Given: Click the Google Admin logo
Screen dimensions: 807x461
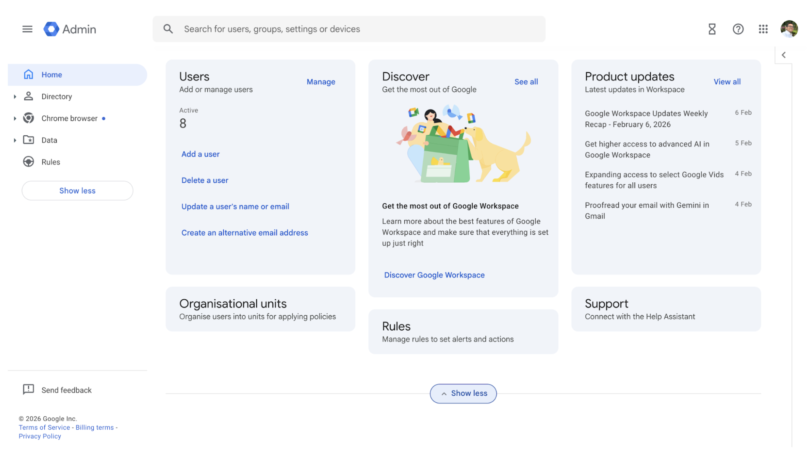Looking at the screenshot, I should 70,29.
